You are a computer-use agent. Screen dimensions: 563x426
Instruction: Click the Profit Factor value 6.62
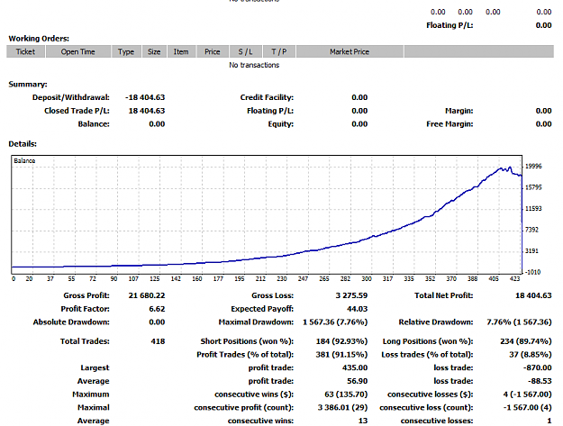point(157,309)
